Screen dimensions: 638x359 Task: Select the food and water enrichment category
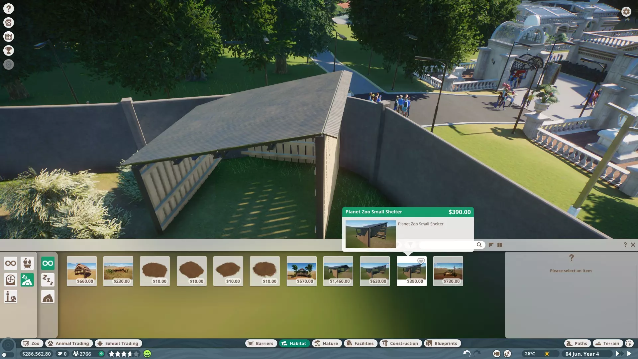tap(27, 263)
